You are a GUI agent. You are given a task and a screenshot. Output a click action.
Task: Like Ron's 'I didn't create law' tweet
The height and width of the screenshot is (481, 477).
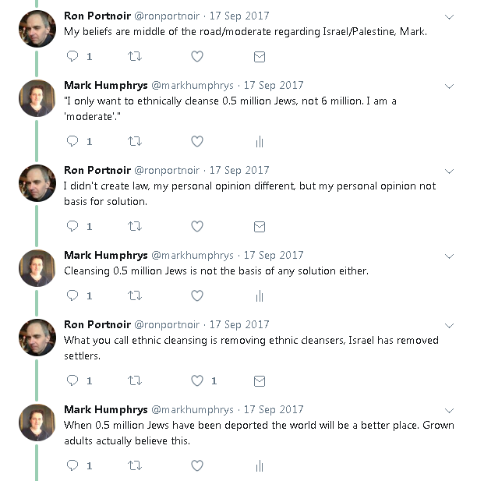point(197,227)
